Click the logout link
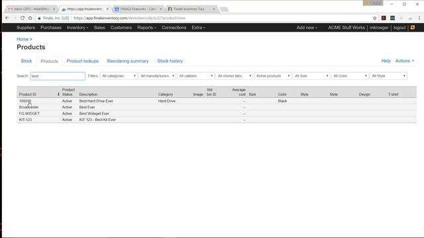 tap(399, 28)
